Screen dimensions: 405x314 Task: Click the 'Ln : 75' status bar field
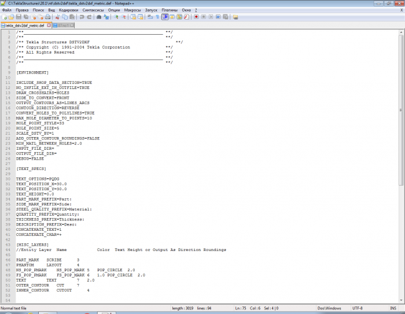click(x=241, y=308)
